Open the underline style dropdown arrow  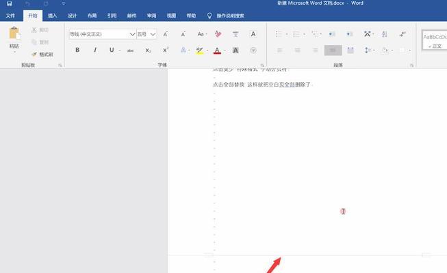tap(119, 51)
